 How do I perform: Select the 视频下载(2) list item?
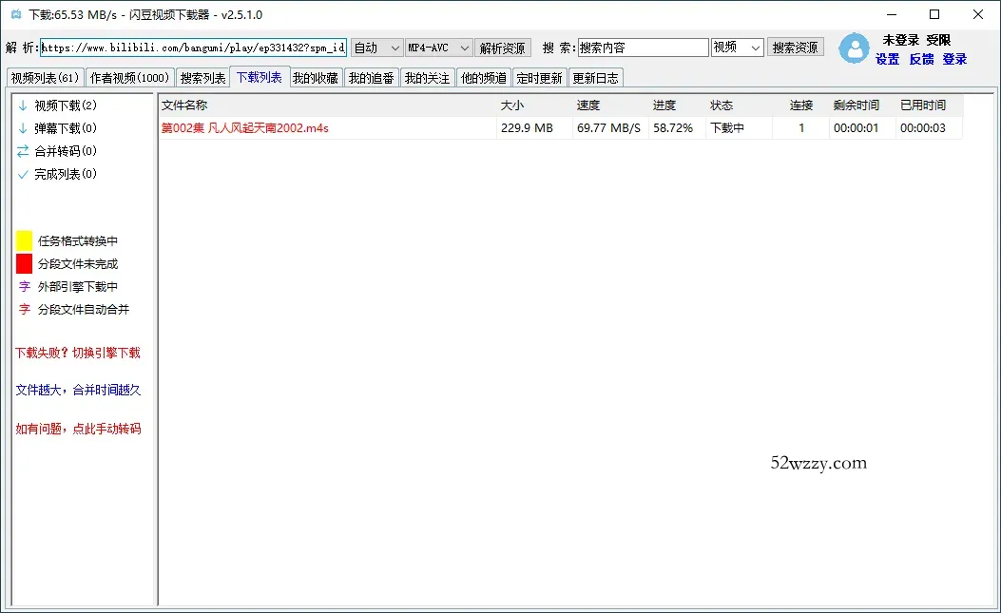click(65, 105)
